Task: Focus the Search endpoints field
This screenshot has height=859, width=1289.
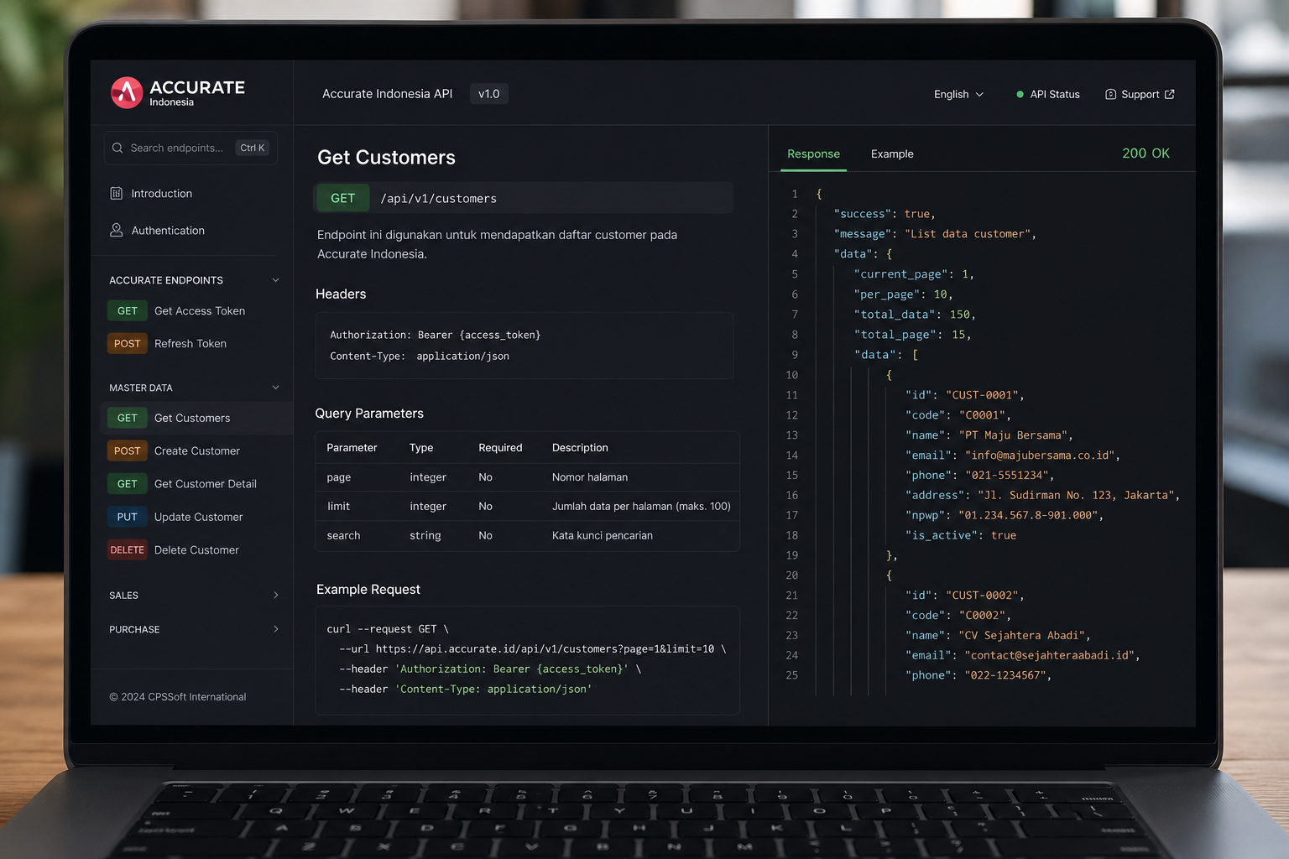Action: pyautogui.click(x=190, y=148)
